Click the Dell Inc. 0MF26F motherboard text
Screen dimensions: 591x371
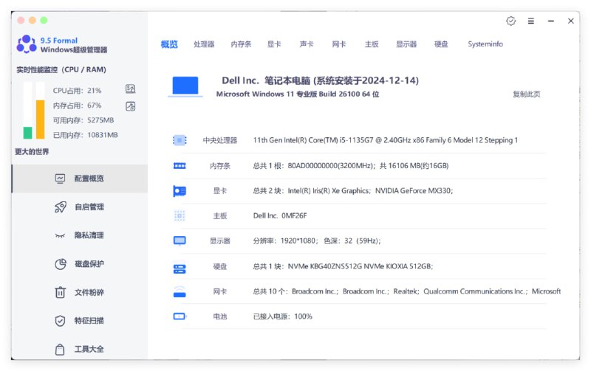click(280, 216)
